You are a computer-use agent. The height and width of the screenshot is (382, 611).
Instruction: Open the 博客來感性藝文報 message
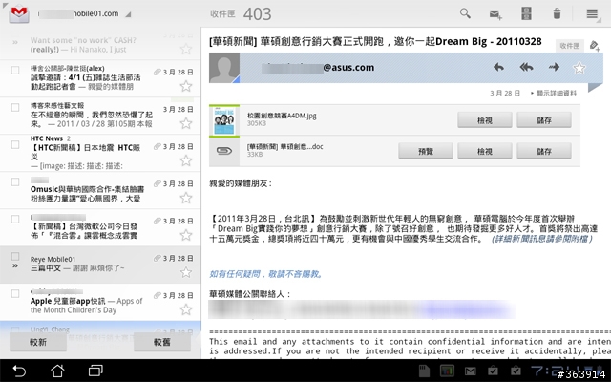click(100, 116)
